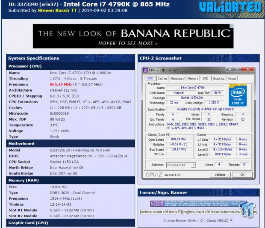
Task: Click the Core Speed field in CPU-Z
Action: pyautogui.click(x=179, y=139)
